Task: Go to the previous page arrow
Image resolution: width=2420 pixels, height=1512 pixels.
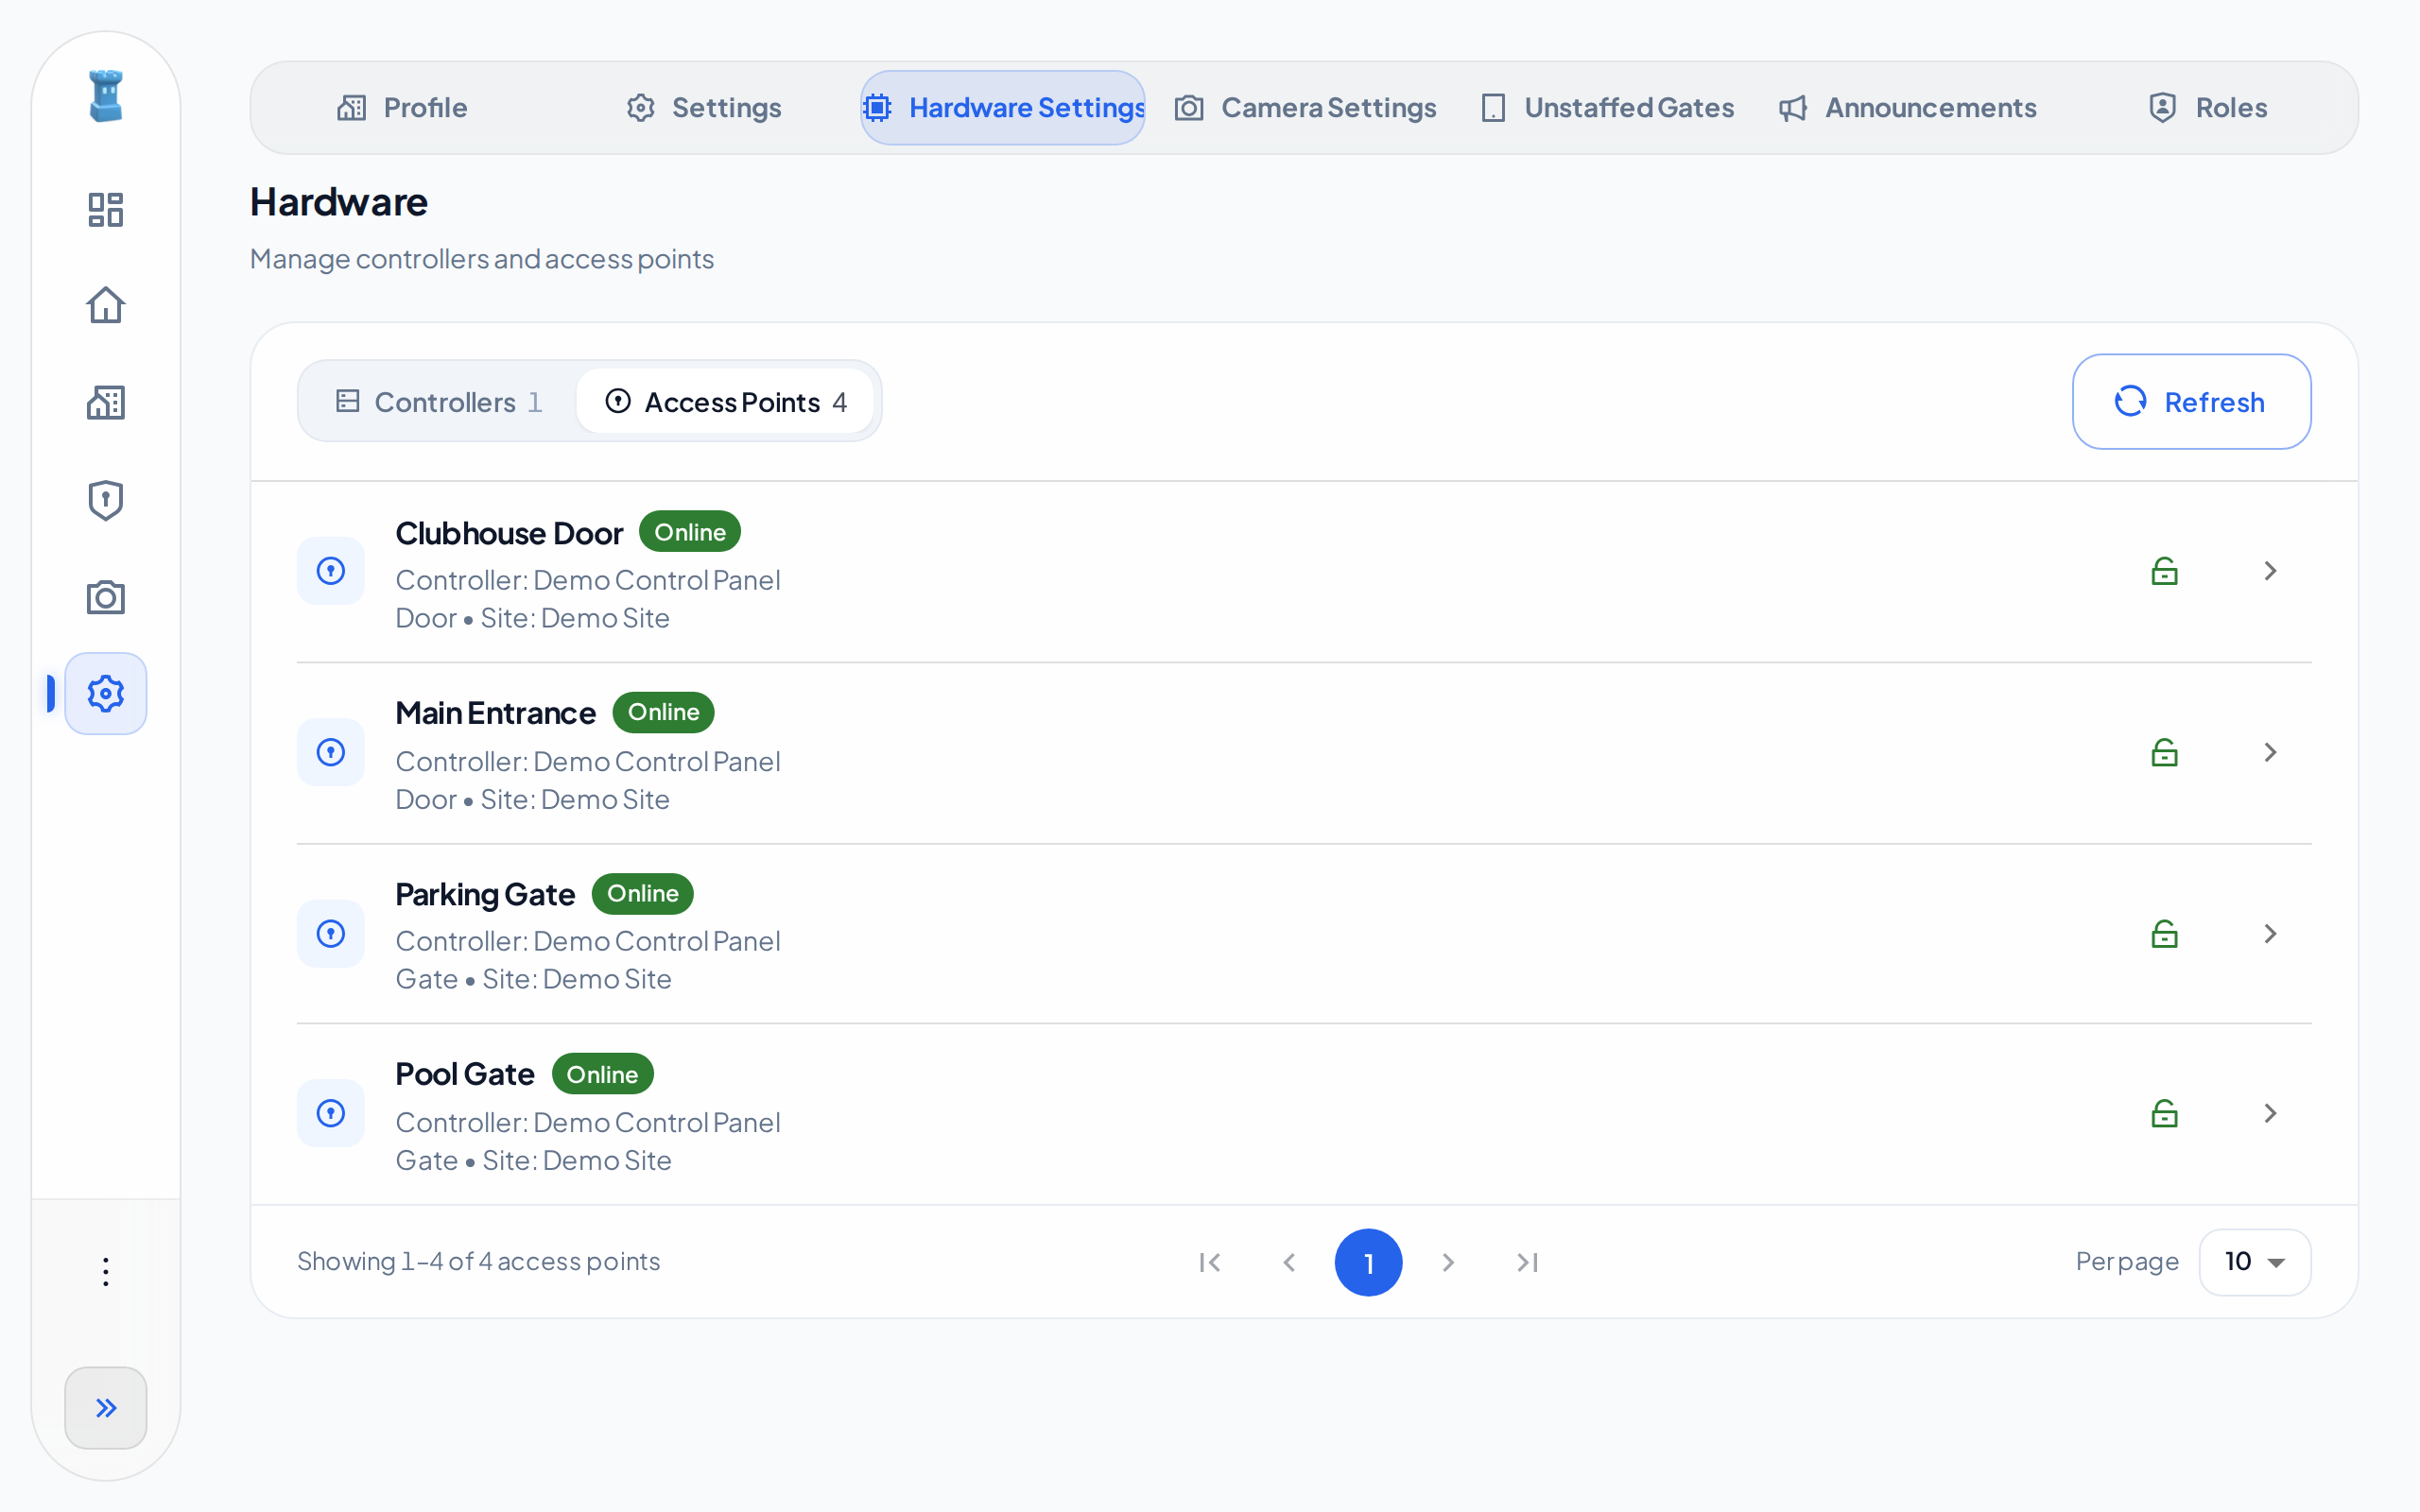Action: [x=1289, y=1263]
